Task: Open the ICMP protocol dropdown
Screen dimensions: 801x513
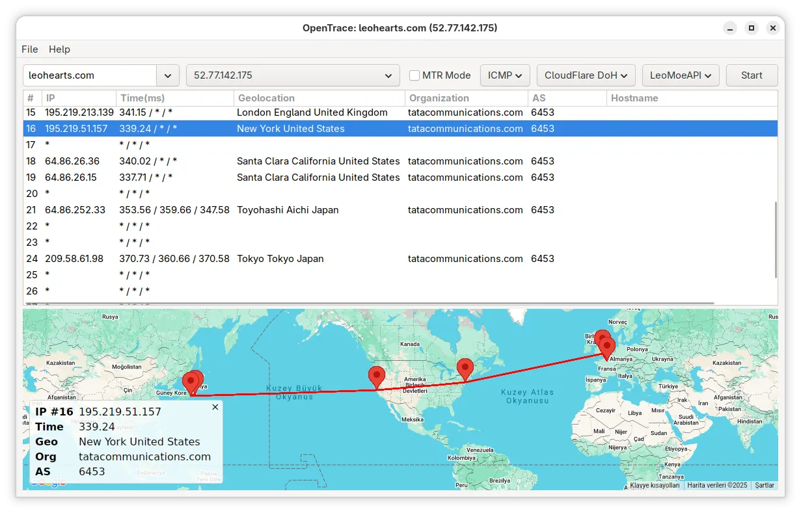Action: point(505,75)
